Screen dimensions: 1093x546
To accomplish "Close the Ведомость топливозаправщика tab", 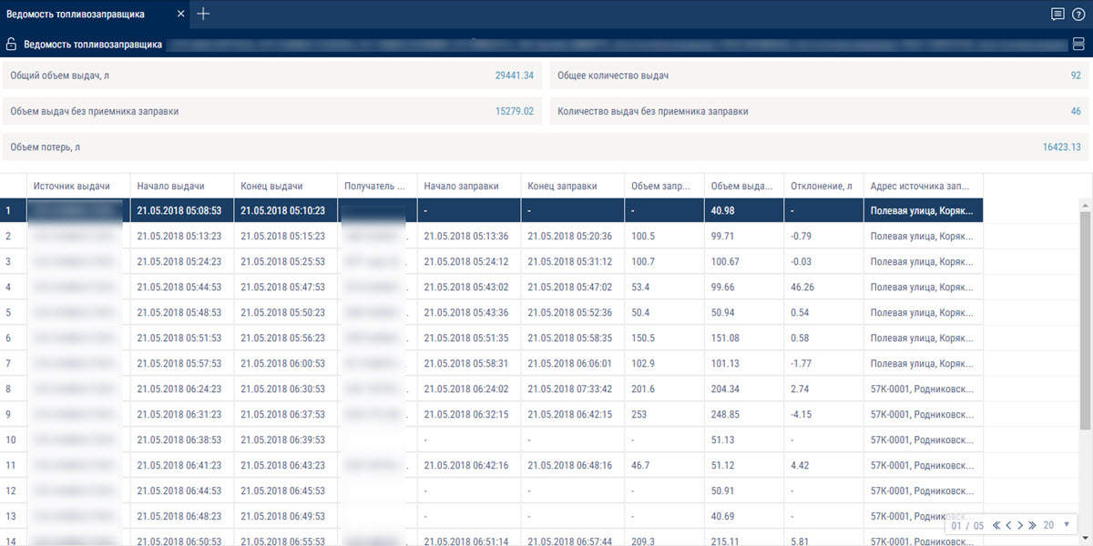I will [181, 14].
